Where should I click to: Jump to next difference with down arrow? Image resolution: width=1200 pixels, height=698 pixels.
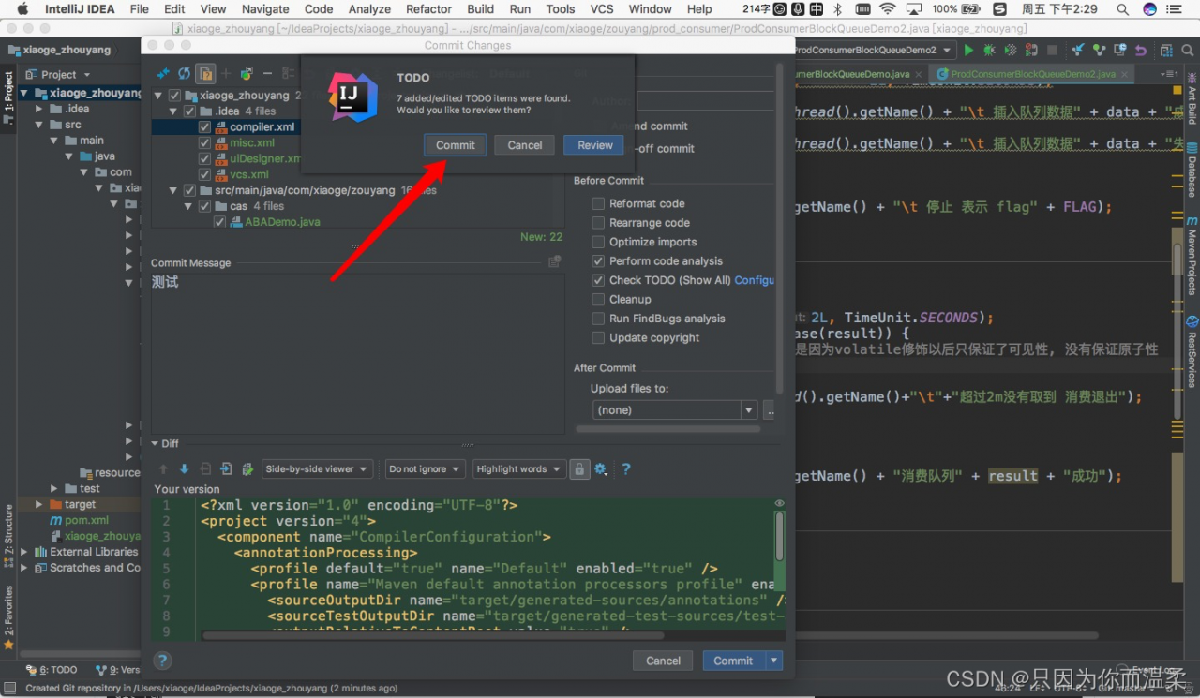(x=184, y=469)
